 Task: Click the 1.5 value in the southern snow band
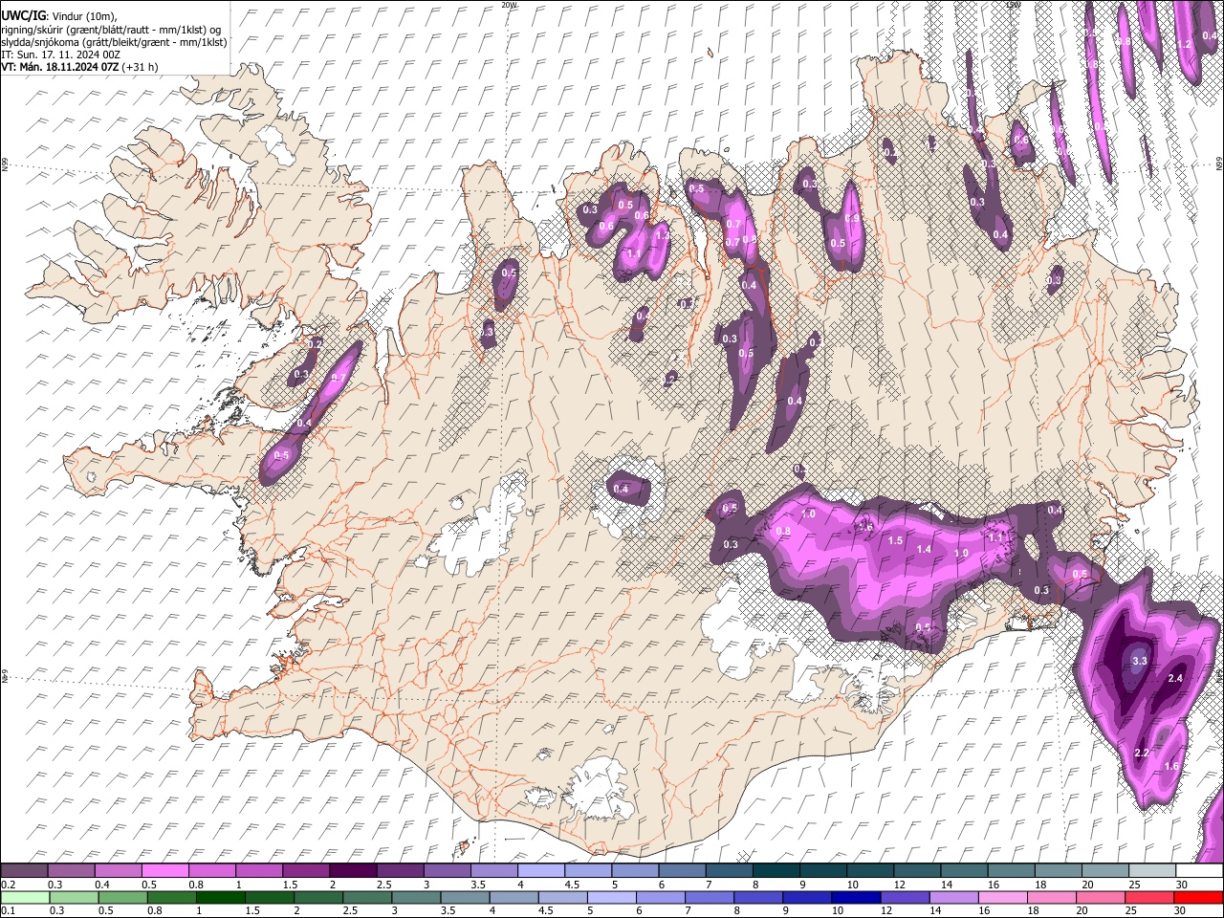[x=896, y=540]
